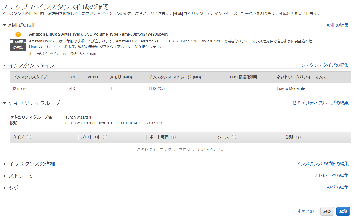354x219 pixels.
Task: Expand the タグ section
Action: point(4,188)
